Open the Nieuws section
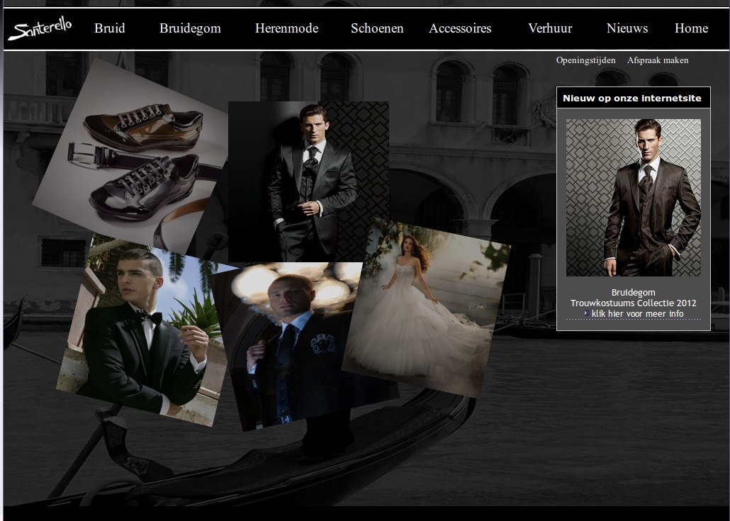The width and height of the screenshot is (730, 521). (x=627, y=28)
